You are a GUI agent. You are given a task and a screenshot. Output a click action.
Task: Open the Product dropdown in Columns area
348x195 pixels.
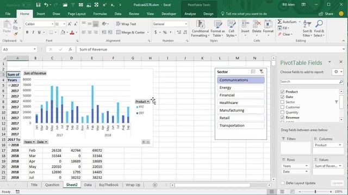click(x=340, y=145)
